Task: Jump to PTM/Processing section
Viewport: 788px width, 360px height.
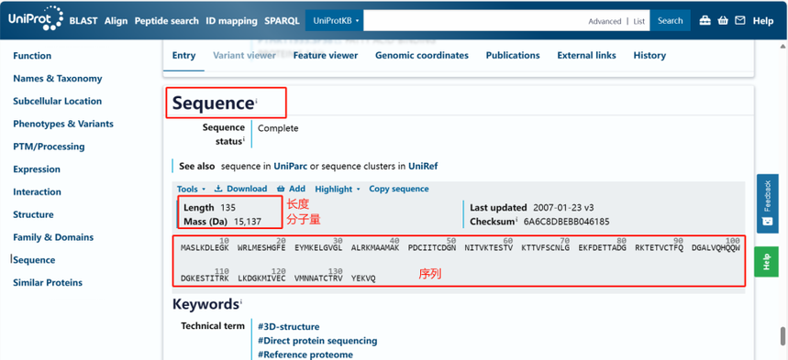Action: click(49, 147)
